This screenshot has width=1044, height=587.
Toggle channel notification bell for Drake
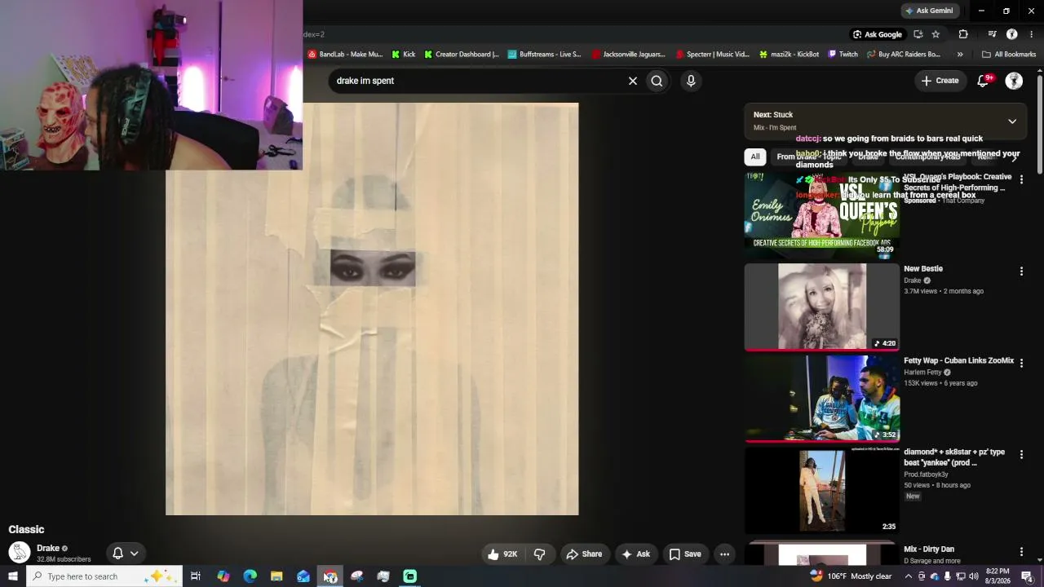click(x=126, y=554)
